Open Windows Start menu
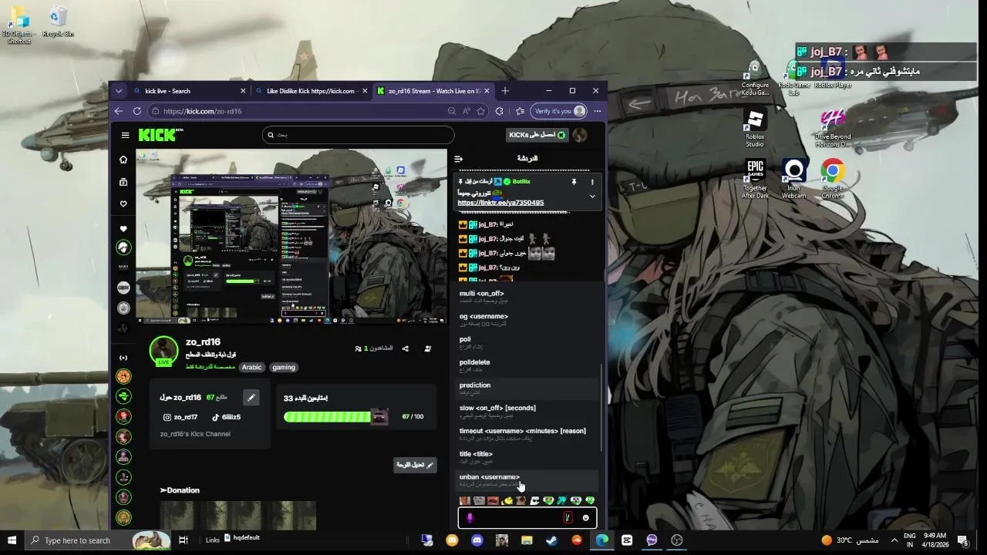This screenshot has width=987, height=555. coord(12,540)
